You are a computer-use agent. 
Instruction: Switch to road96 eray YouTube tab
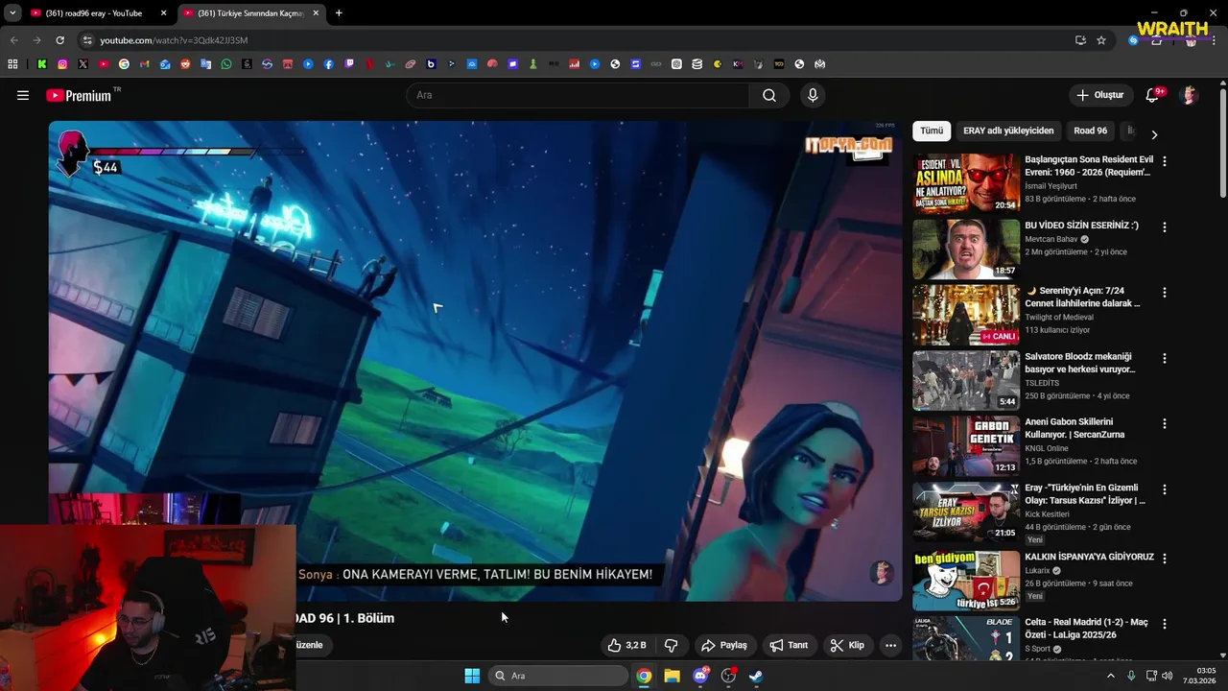(x=99, y=13)
